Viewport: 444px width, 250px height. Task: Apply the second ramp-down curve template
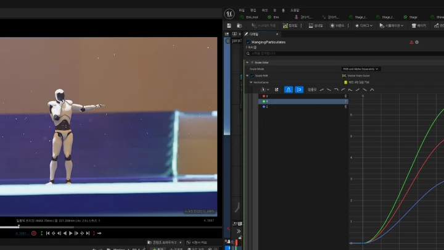pos(329,90)
